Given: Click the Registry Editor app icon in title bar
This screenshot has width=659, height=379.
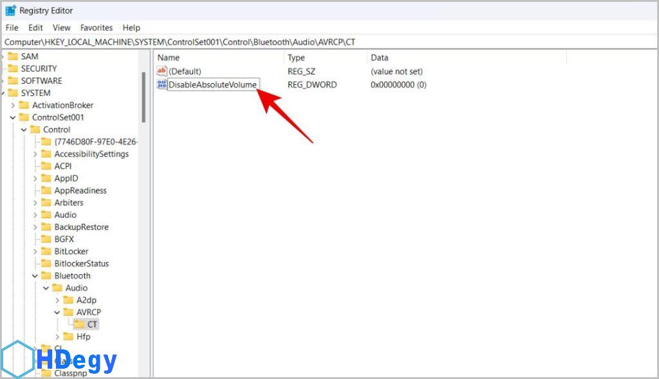Looking at the screenshot, I should pyautogui.click(x=10, y=10).
